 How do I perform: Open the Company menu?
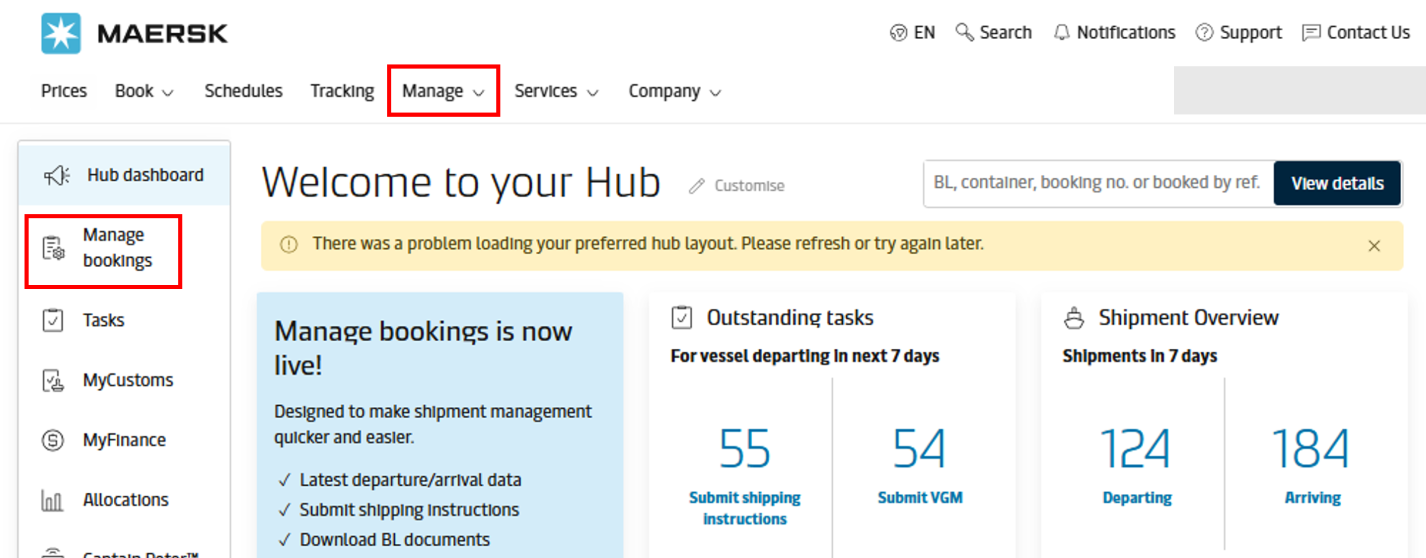[675, 91]
